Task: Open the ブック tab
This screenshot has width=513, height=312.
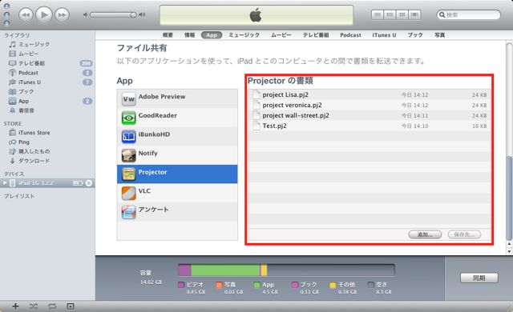Action: 415,35
